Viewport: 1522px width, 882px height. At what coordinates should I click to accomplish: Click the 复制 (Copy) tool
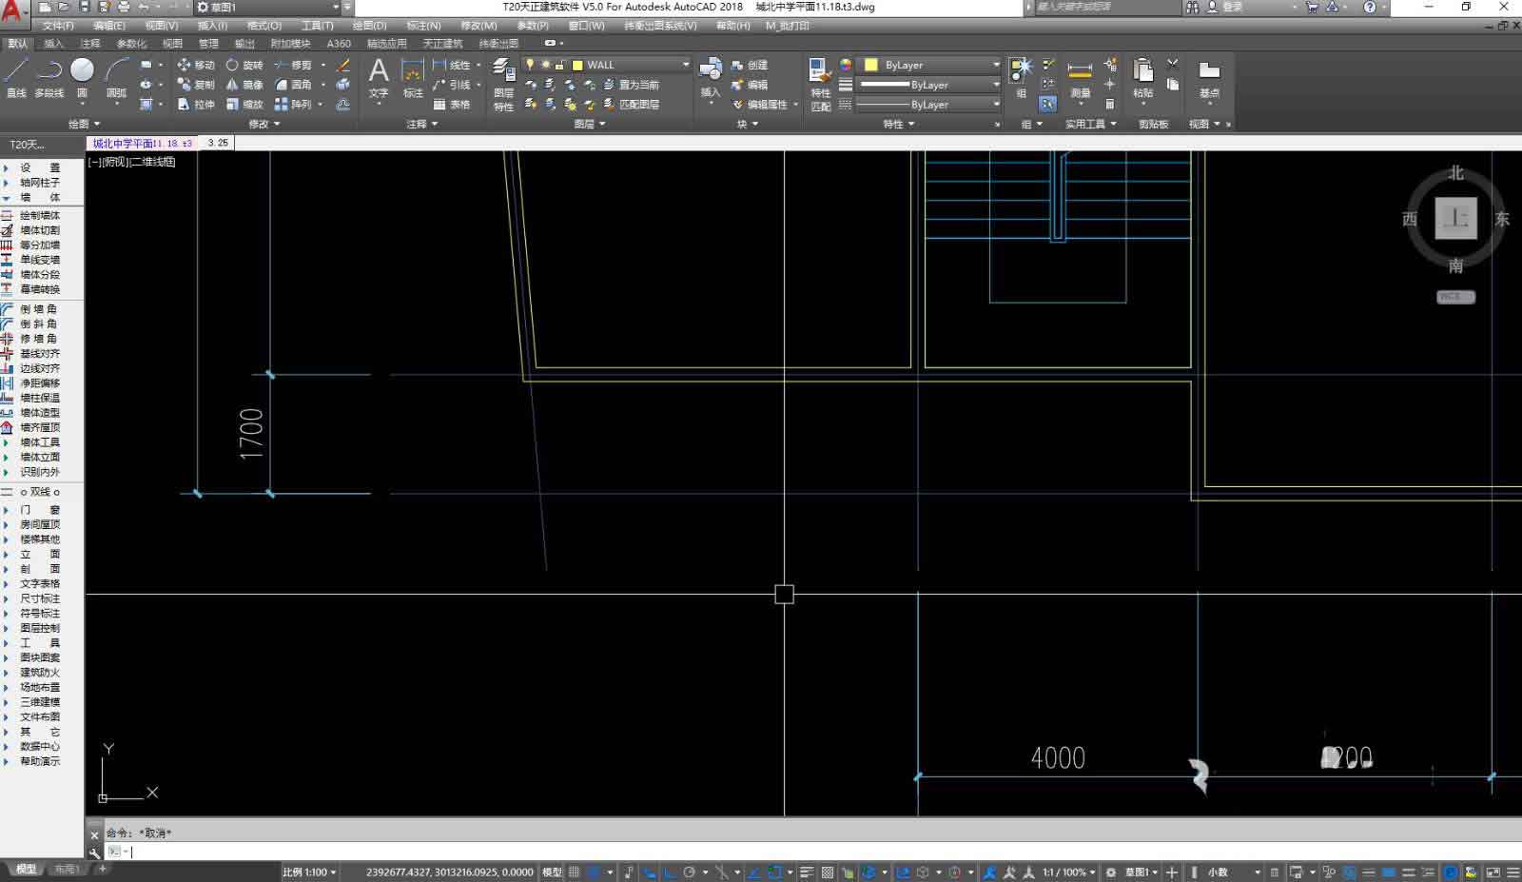pos(196,85)
